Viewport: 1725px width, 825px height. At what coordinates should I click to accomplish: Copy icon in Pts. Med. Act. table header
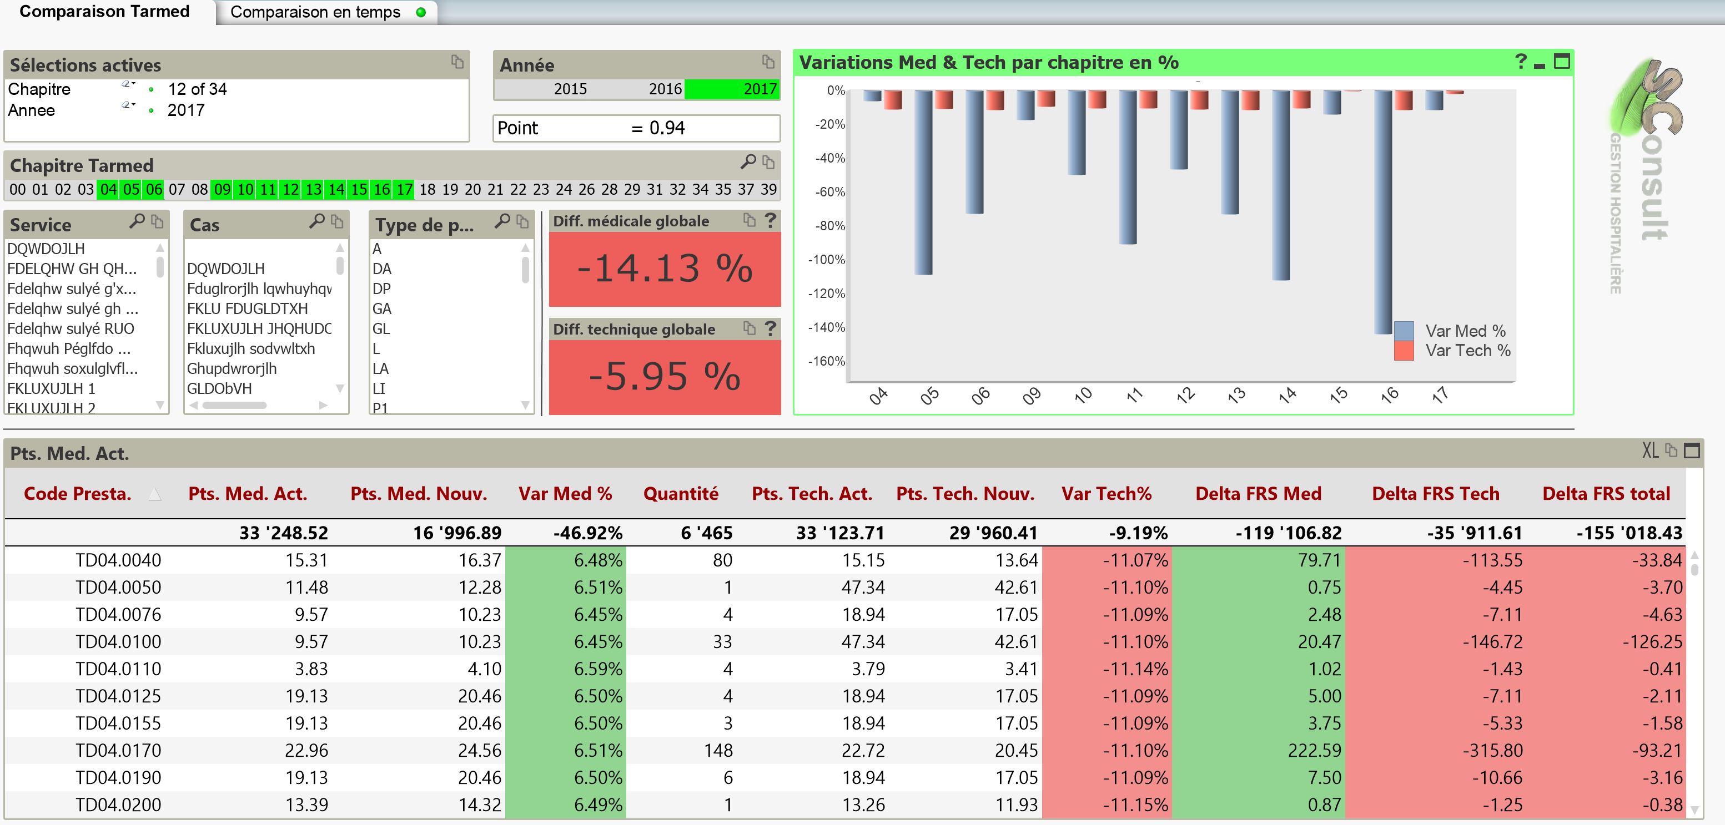[x=1672, y=451]
